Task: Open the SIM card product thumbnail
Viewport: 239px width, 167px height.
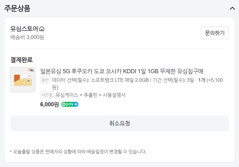Action: coord(23,80)
